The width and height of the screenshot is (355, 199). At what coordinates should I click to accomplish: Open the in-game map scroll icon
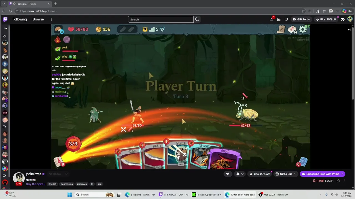click(281, 29)
